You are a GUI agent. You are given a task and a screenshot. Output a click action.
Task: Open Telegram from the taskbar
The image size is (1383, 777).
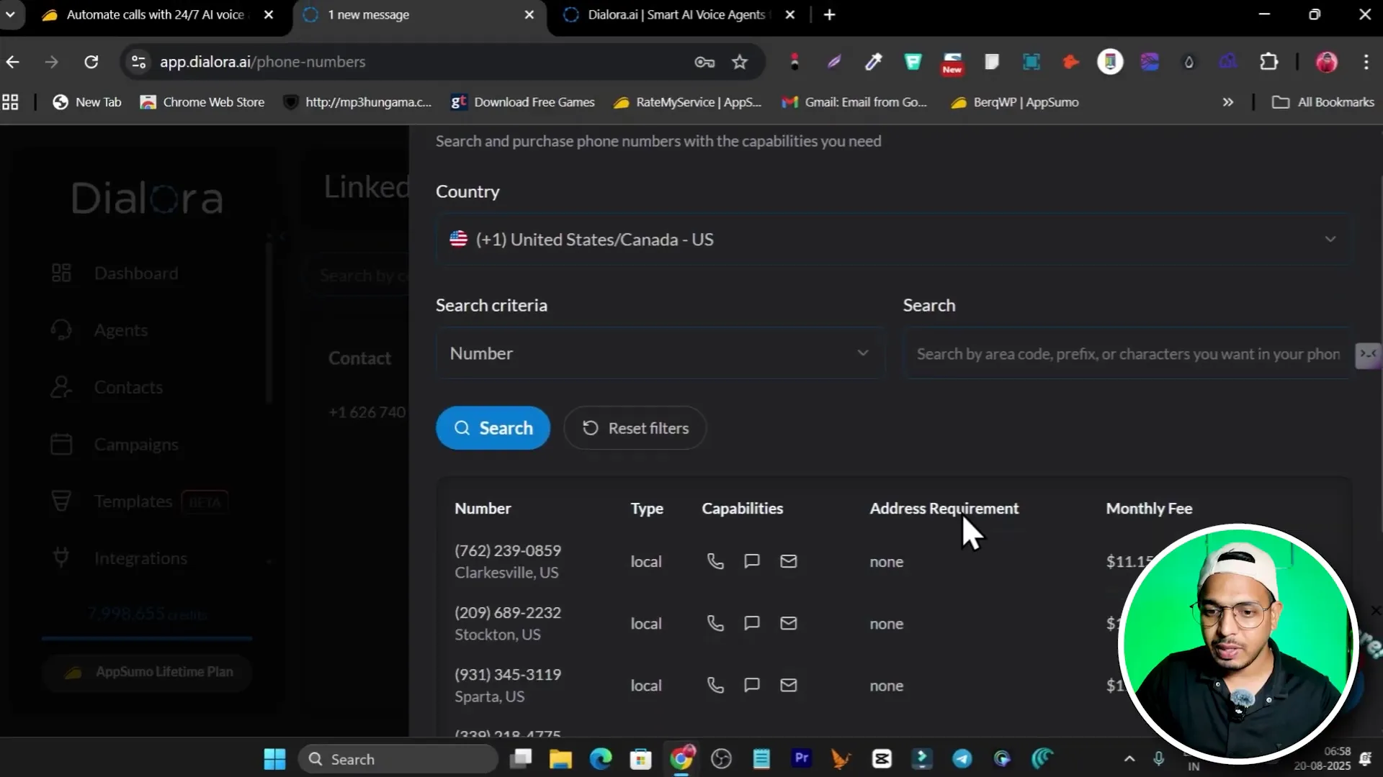(962, 759)
